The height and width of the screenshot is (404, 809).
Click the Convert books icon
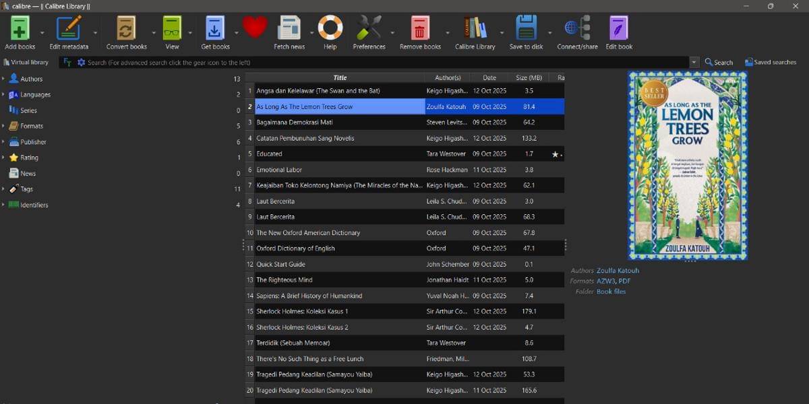click(x=126, y=28)
